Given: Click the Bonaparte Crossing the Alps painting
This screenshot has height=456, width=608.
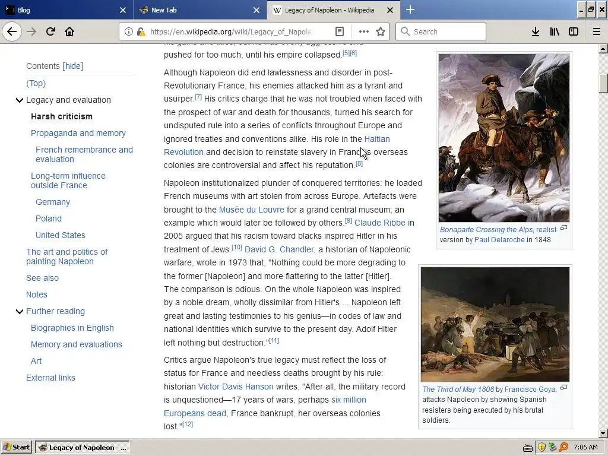Looking at the screenshot, I should point(504,138).
